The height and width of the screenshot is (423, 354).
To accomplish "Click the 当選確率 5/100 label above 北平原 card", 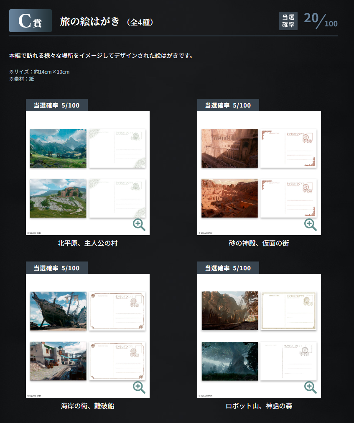I will pyautogui.click(x=56, y=105).
